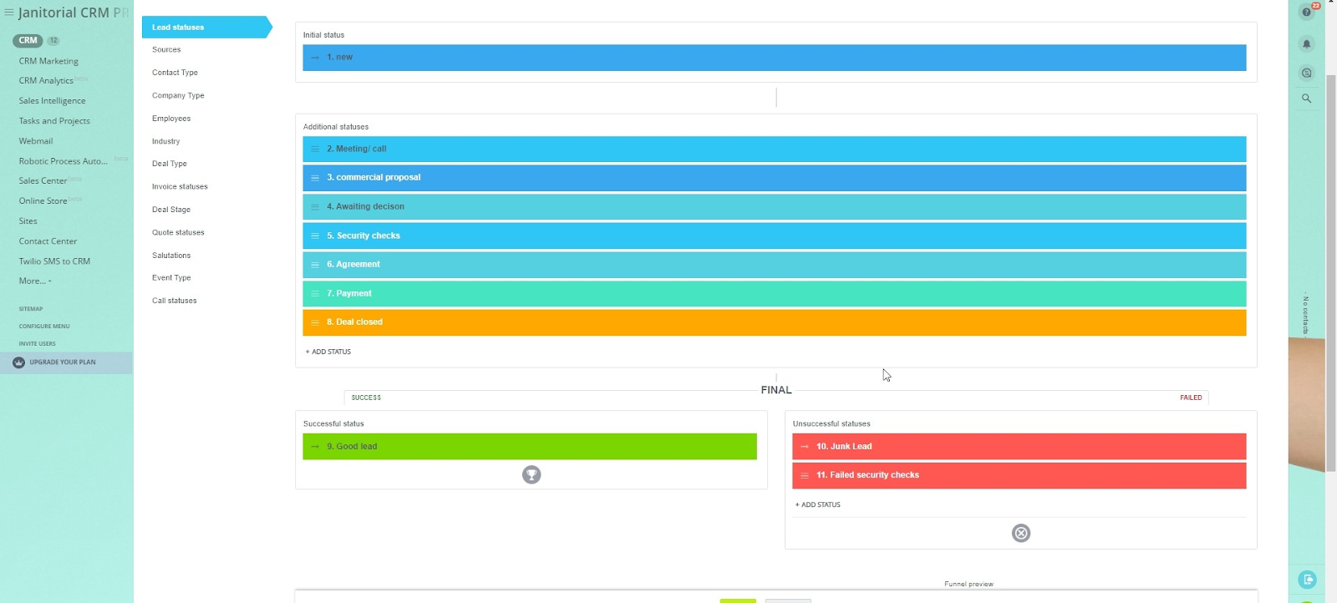Open Sales Center in the sidebar
The width and height of the screenshot is (1337, 603).
pyautogui.click(x=43, y=181)
